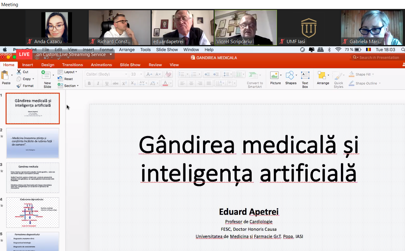Screen dimensions: 405x251
Task: Click Clear Formatting eraser icon
Action: point(168,74)
